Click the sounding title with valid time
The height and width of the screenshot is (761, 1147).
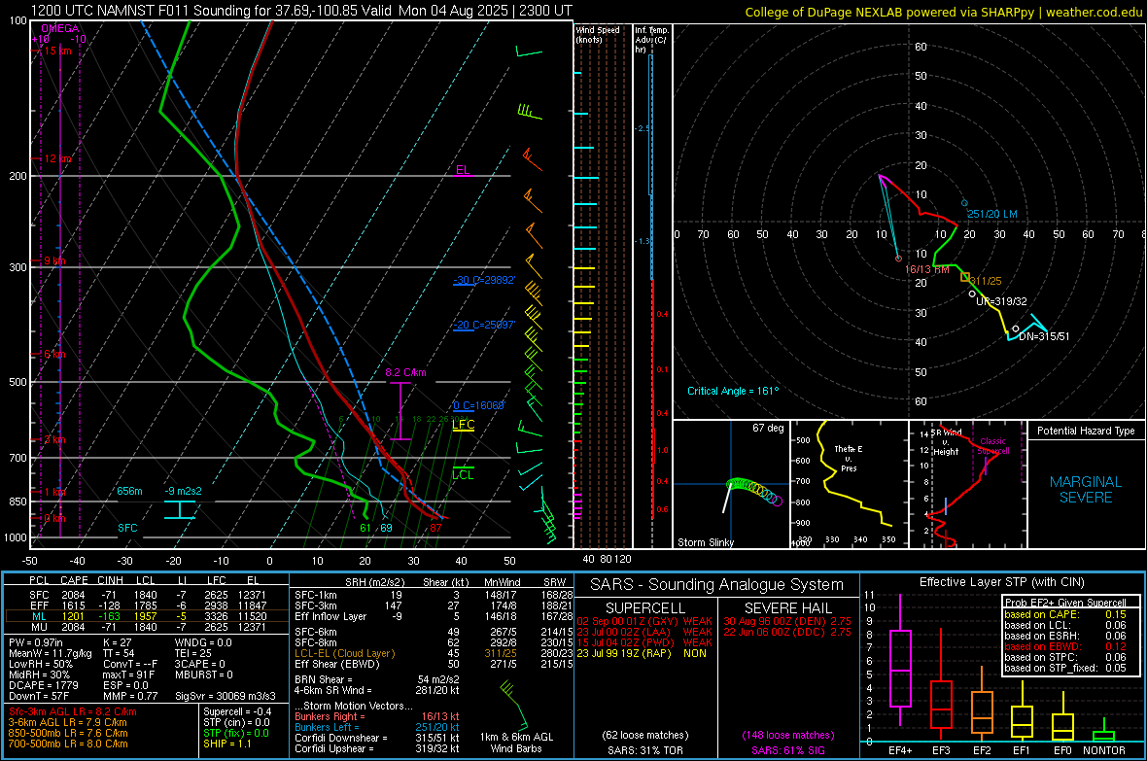pyautogui.click(x=301, y=11)
